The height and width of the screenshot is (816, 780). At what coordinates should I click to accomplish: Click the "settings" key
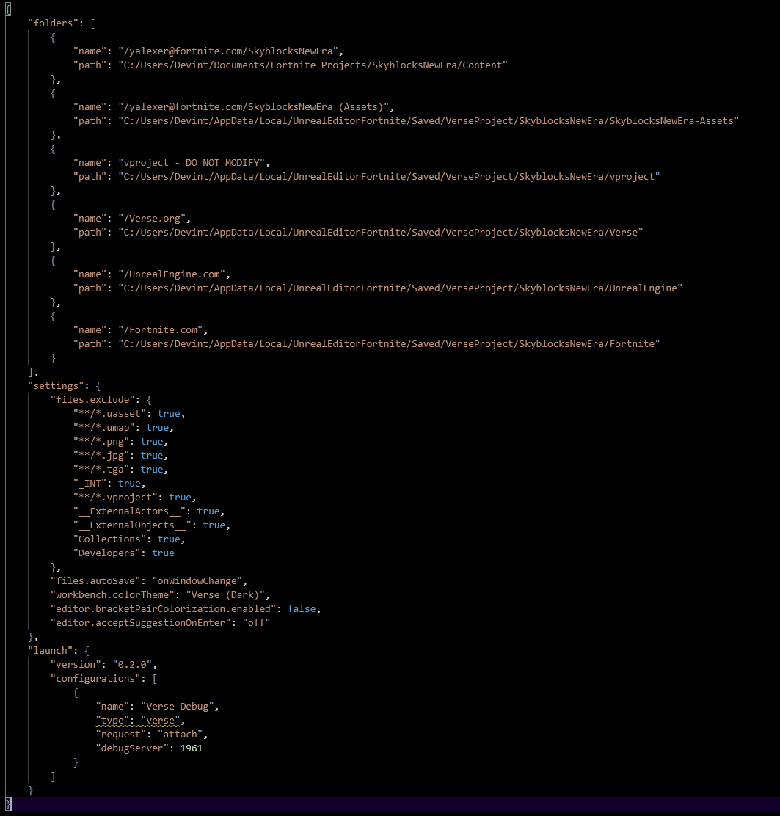tap(57, 386)
